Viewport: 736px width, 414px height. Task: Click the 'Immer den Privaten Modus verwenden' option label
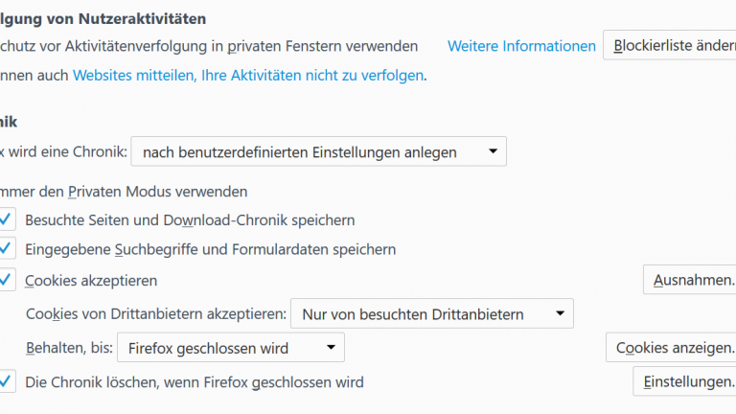click(125, 192)
